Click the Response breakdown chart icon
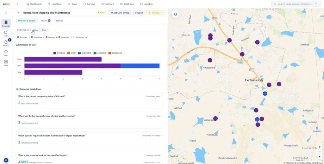This screenshot has height=164, width=324. [x=17, y=89]
